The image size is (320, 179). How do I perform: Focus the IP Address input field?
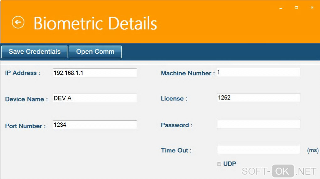95,73
